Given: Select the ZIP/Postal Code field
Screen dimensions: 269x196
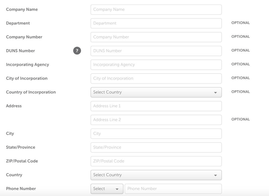Looking at the screenshot, I should (156, 161).
